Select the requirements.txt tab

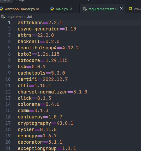[101, 9]
